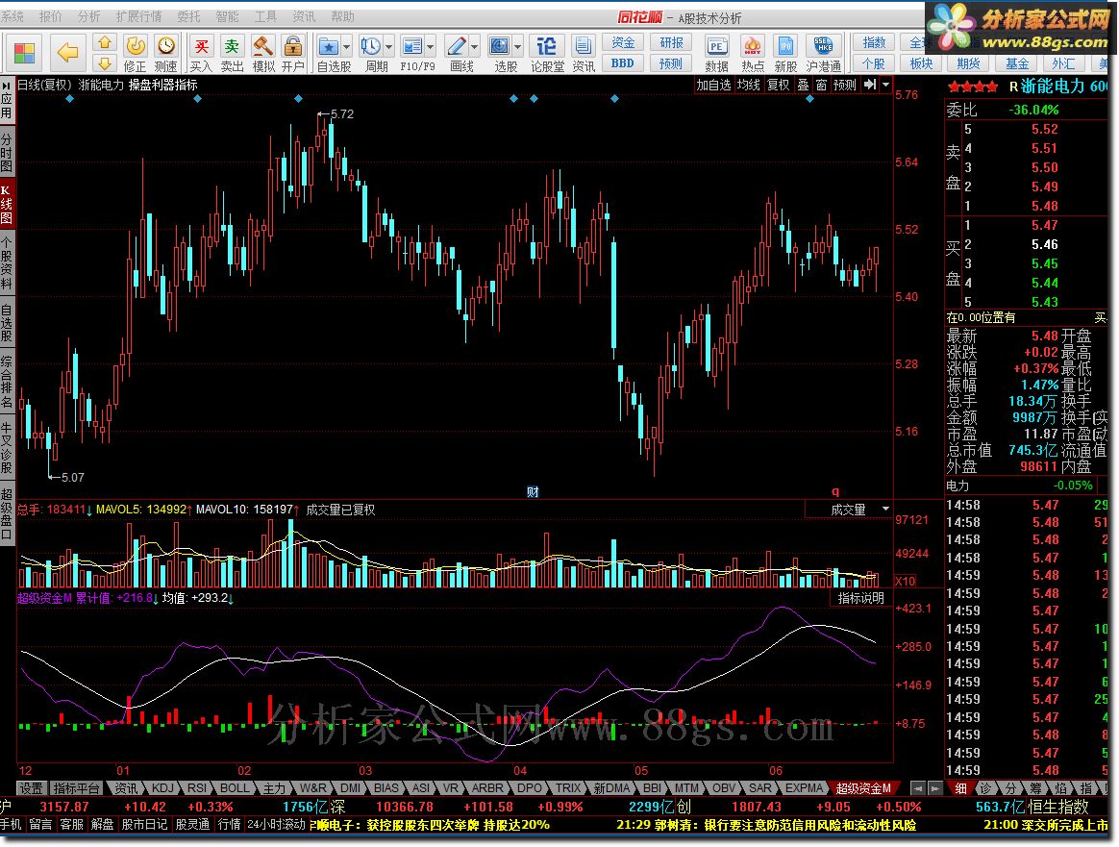Click the 24小时滚动 news link
Viewport: 1119px width, 847px height.
(x=276, y=824)
